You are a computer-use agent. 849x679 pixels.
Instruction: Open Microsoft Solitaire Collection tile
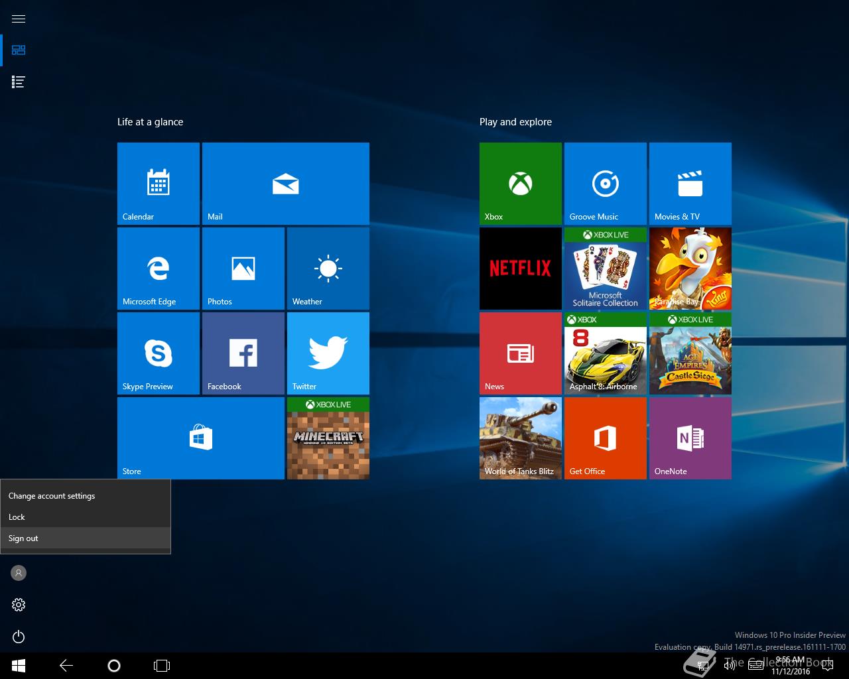[x=606, y=269]
